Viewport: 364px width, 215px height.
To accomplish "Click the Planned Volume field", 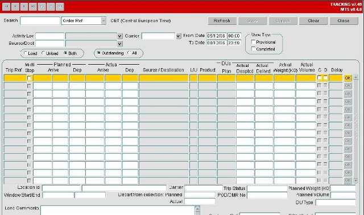I will pos(343,195).
